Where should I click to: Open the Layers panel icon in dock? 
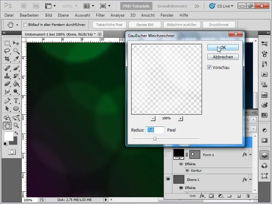[x=264, y=155]
